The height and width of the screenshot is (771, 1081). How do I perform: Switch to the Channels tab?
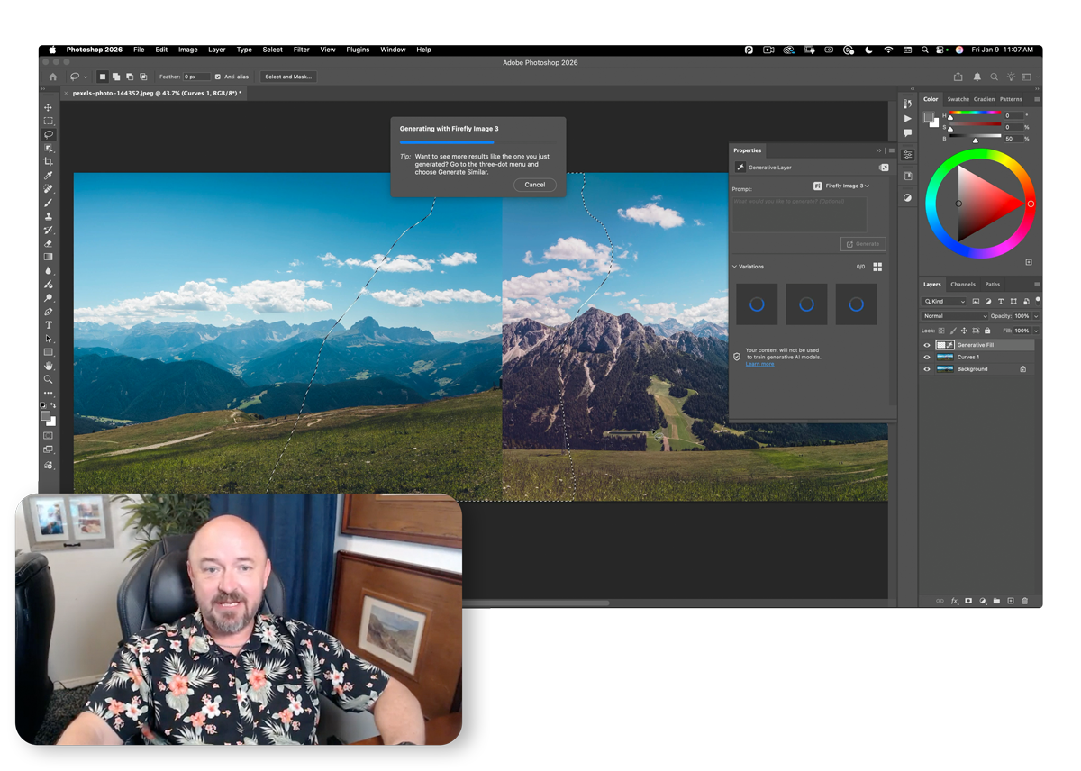pos(962,285)
